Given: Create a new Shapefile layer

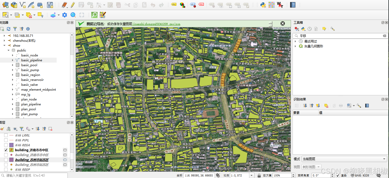Looking at the screenshot, I should click(23, 5).
